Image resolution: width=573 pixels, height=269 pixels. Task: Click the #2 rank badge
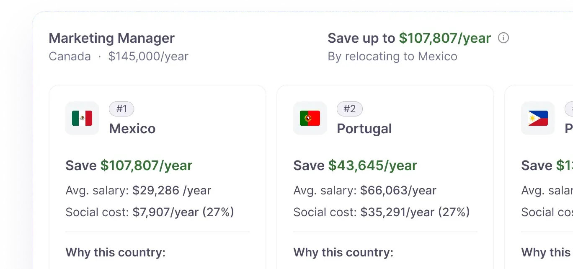click(x=350, y=109)
